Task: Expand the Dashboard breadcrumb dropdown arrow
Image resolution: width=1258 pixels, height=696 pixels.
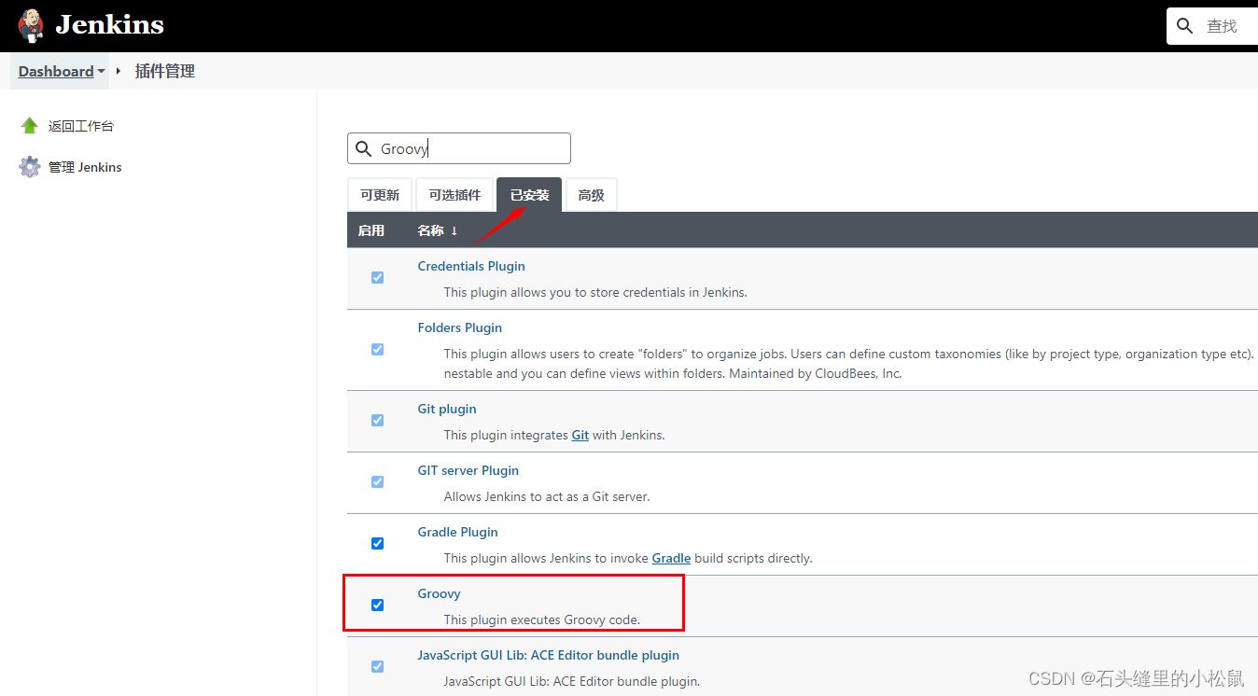Action: pos(101,71)
